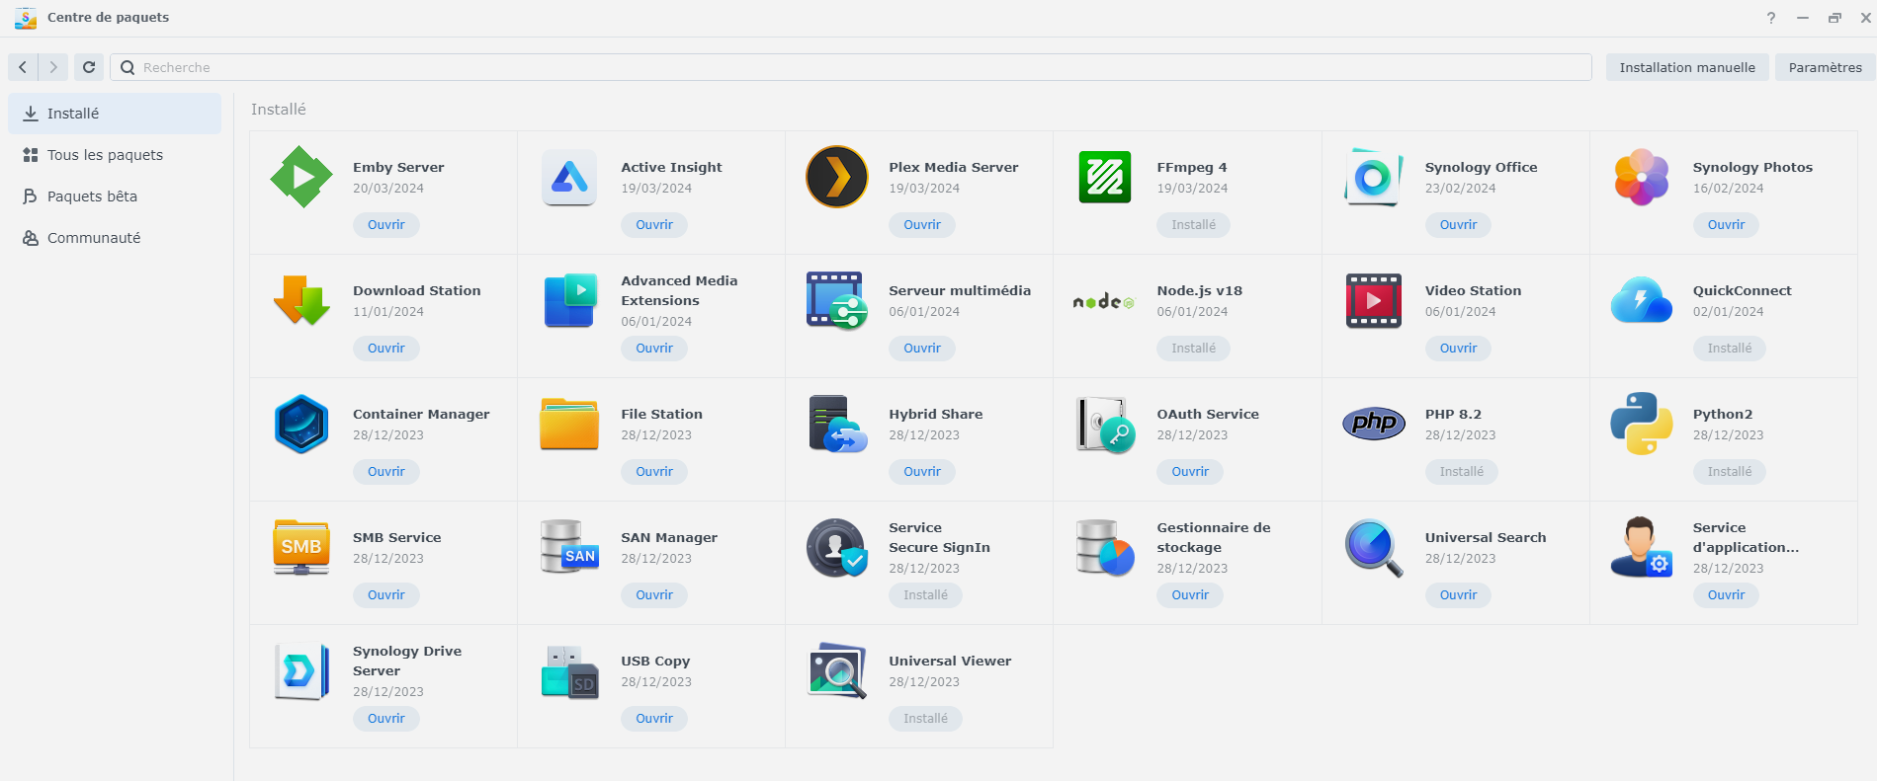Click Installé button under PHP 8.2
The height and width of the screenshot is (781, 1877).
pos(1462,472)
